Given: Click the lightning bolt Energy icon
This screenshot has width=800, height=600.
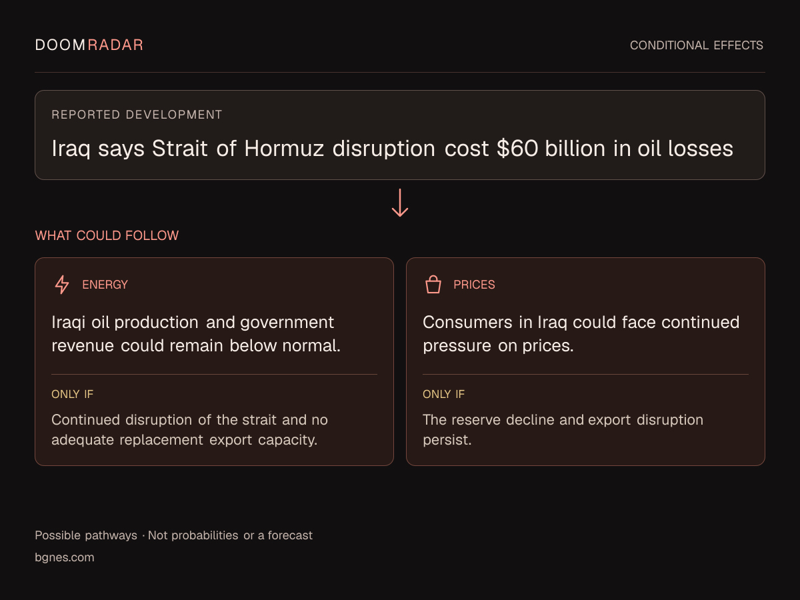Looking at the screenshot, I should click(62, 285).
